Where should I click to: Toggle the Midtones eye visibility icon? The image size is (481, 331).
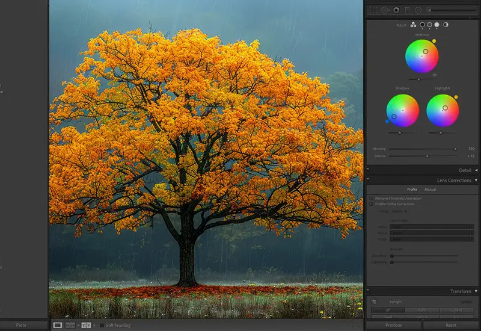point(435,75)
